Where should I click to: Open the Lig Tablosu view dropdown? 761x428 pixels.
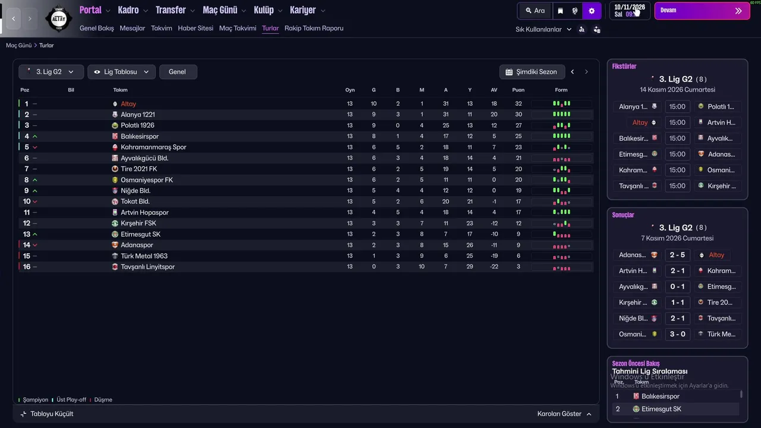click(121, 72)
